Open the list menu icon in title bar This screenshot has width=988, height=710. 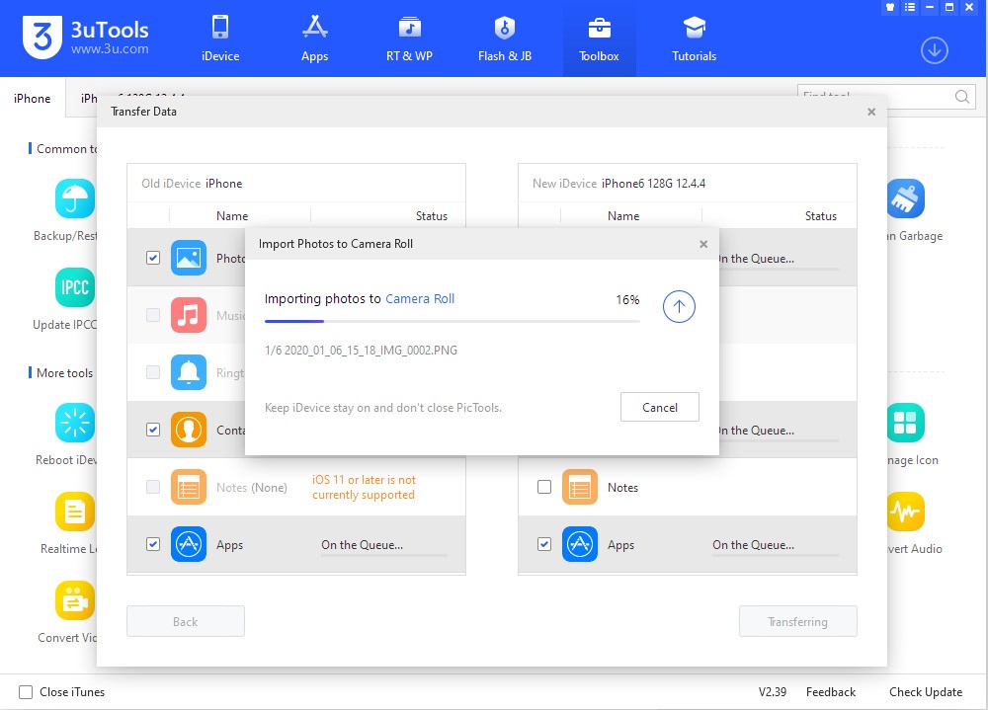pyautogui.click(x=909, y=8)
